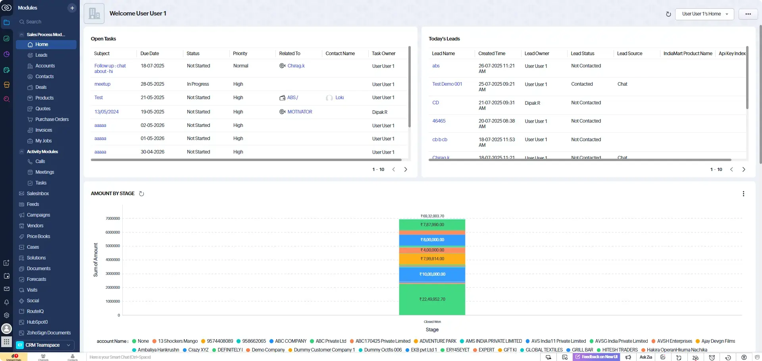The width and height of the screenshot is (762, 361).
Task: Click the refresh icon beside the home dropdown
Action: pyautogui.click(x=668, y=14)
